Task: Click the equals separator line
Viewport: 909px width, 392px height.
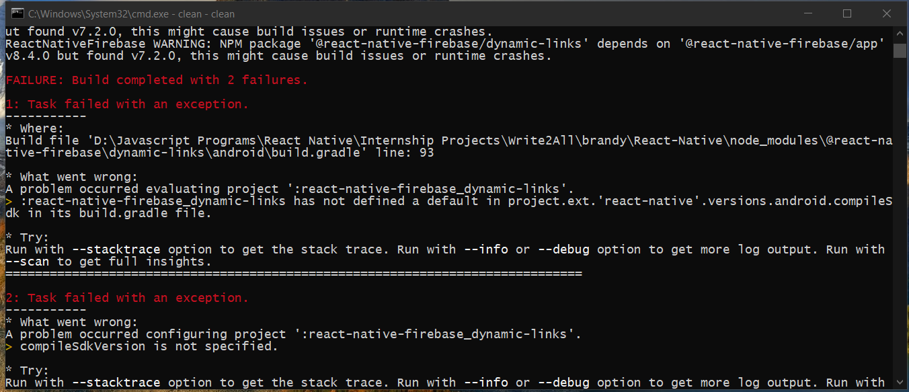Action: pos(292,273)
